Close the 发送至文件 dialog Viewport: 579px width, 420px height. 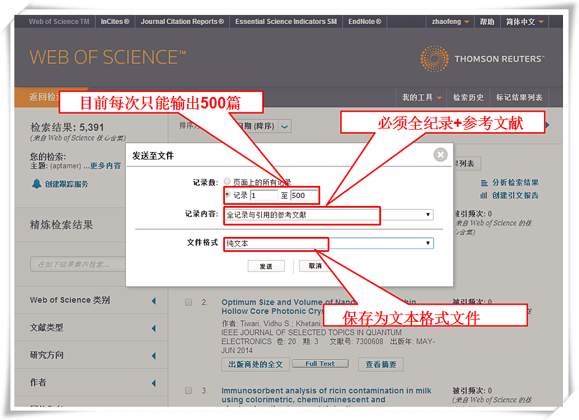[440, 155]
